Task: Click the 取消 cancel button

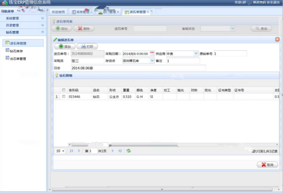Action: click(x=267, y=165)
